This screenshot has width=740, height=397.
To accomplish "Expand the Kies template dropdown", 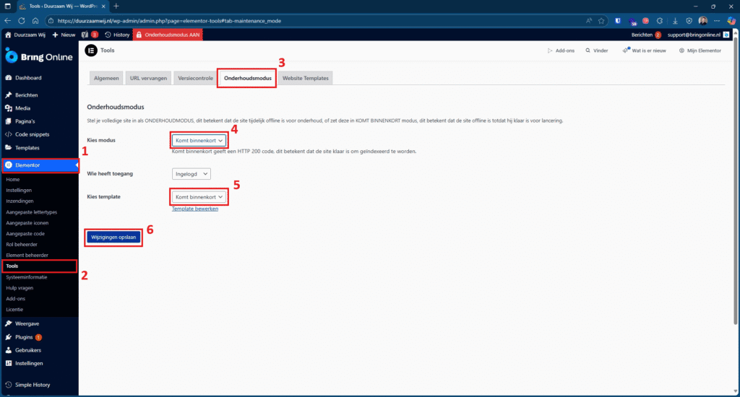I will [x=199, y=196].
